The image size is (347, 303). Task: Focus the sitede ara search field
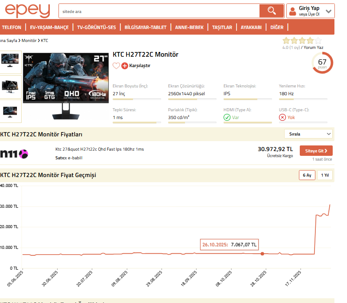pyautogui.click(x=159, y=11)
